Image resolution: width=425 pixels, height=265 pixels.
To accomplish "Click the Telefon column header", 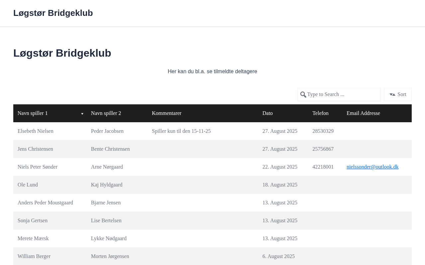I will [x=320, y=113].
